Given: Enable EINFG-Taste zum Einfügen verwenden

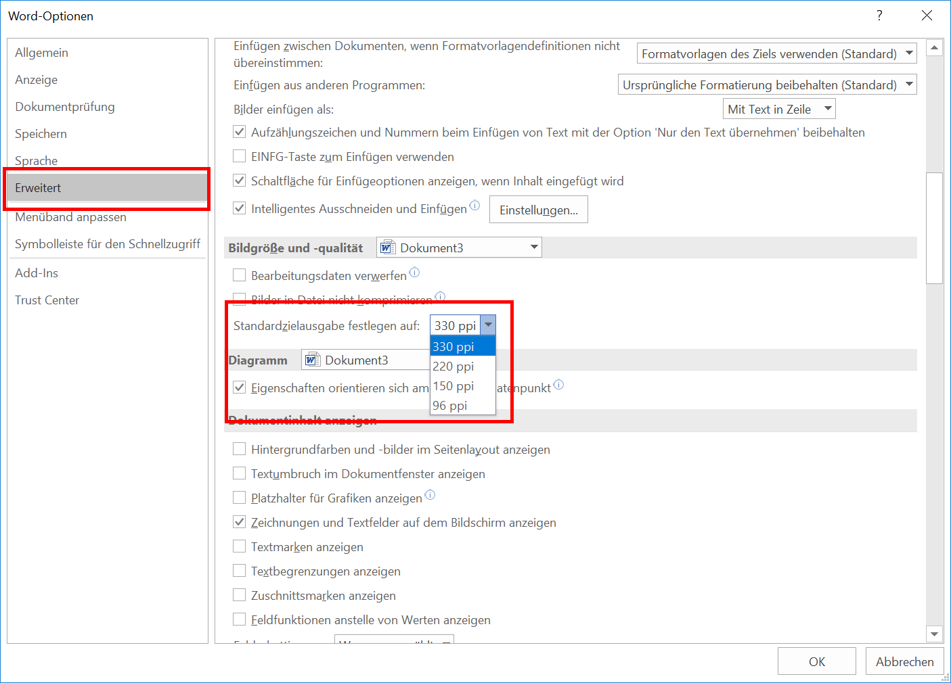Looking at the screenshot, I should click(x=239, y=156).
